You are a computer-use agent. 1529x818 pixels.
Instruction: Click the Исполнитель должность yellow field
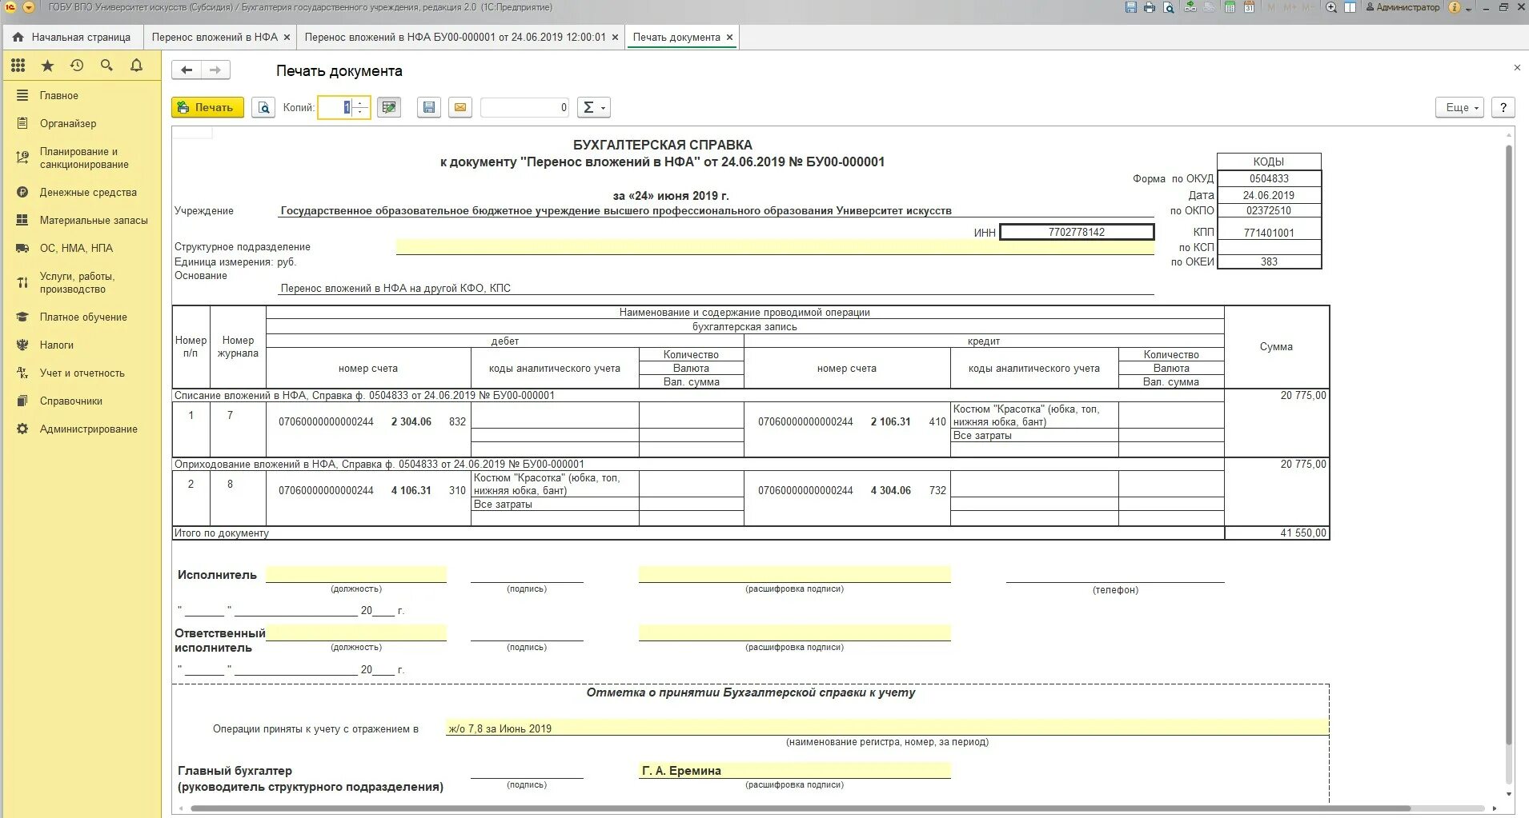[356, 574]
